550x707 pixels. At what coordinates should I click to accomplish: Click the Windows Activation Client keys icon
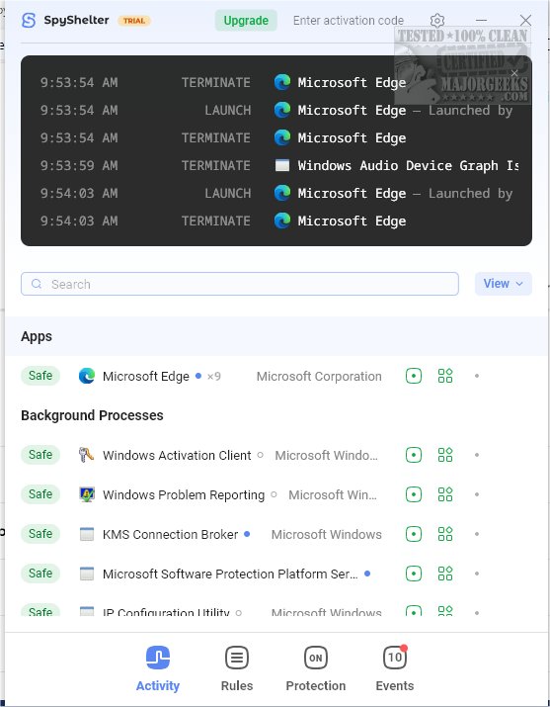[x=87, y=455]
